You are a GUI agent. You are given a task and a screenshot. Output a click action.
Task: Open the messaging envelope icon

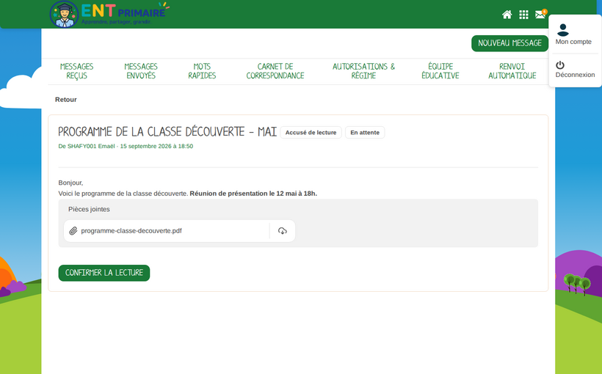pos(540,14)
